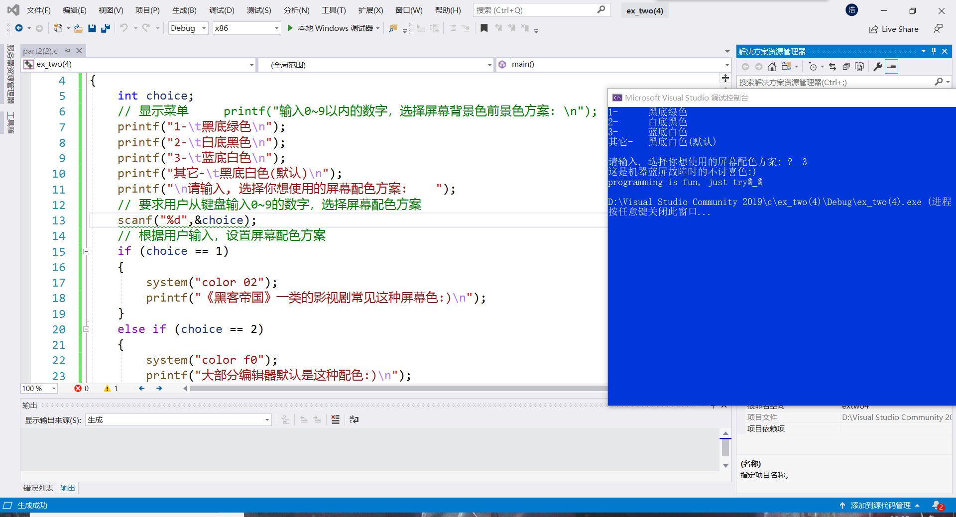Click the Clear All output icon

pyautogui.click(x=336, y=419)
